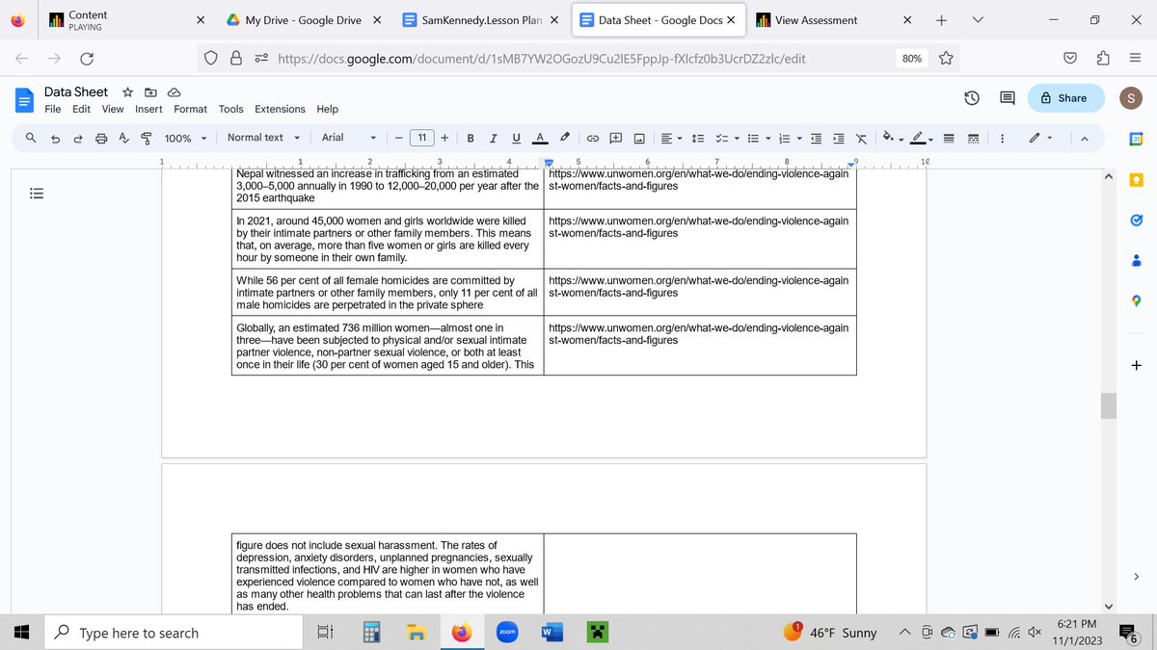Image resolution: width=1157 pixels, height=650 pixels.
Task: Print the document
Action: [x=102, y=138]
